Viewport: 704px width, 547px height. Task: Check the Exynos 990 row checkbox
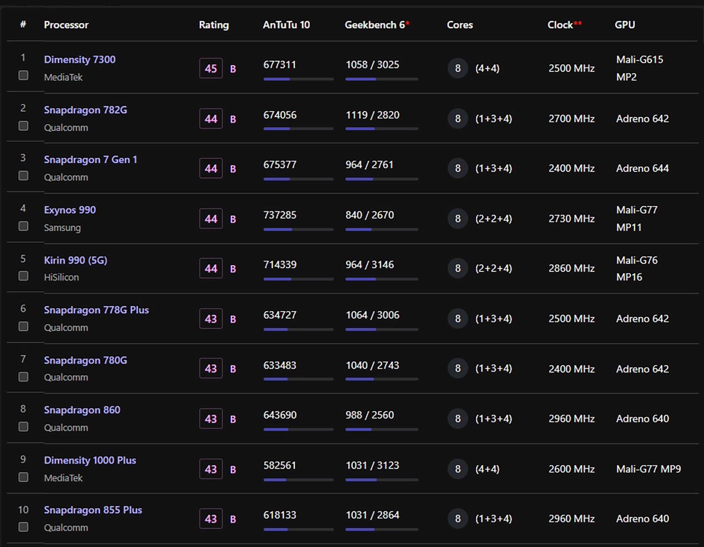pyautogui.click(x=23, y=226)
